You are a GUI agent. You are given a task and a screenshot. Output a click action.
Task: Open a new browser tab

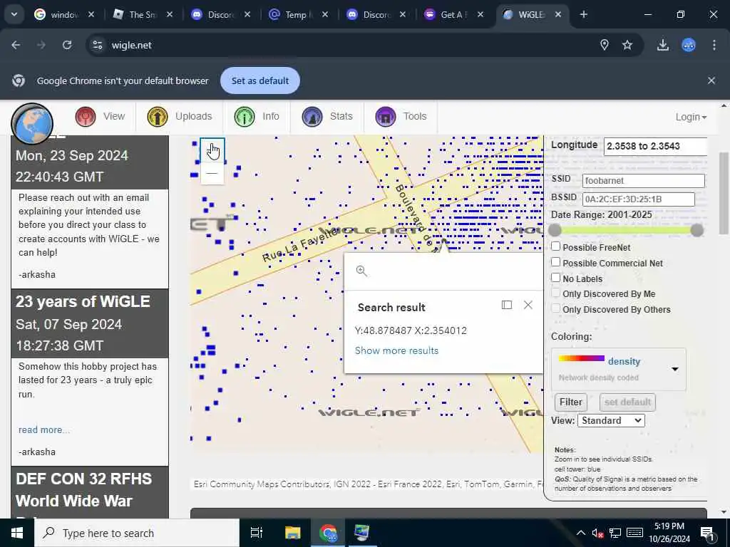click(584, 14)
